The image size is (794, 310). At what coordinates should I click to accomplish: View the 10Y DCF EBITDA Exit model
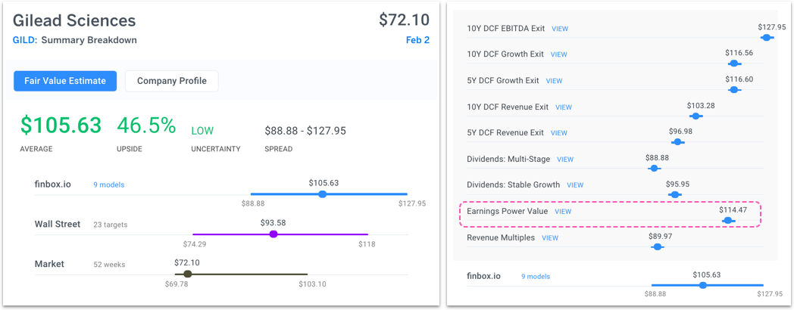click(560, 29)
